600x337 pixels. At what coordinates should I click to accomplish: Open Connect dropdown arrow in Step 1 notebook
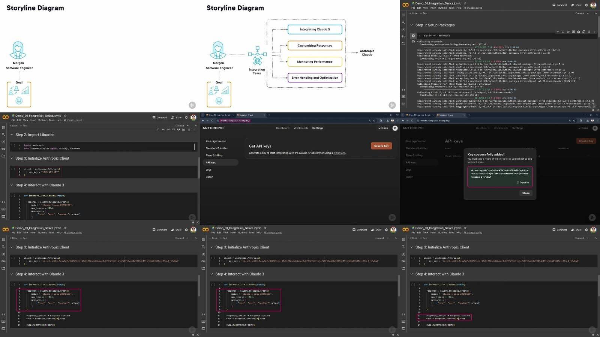point(588,13)
